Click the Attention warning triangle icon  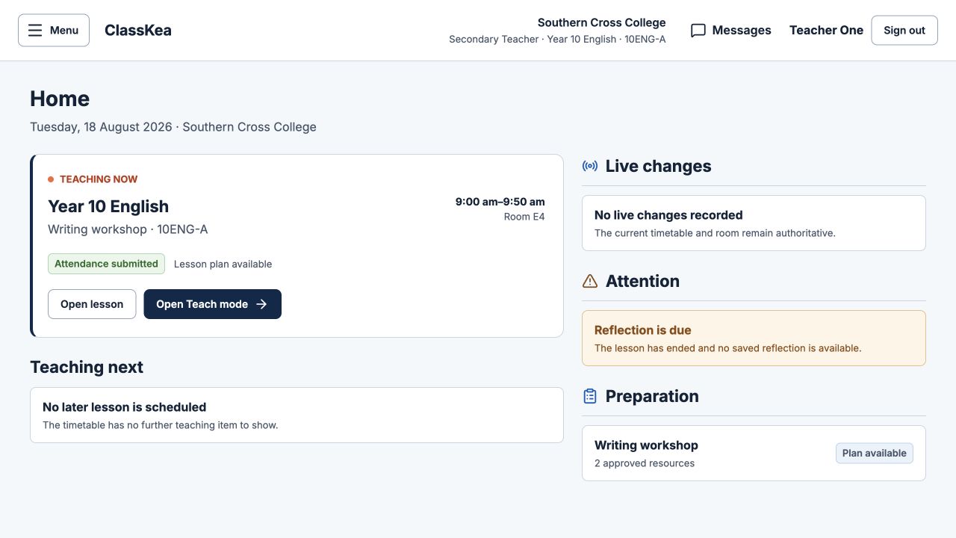590,281
